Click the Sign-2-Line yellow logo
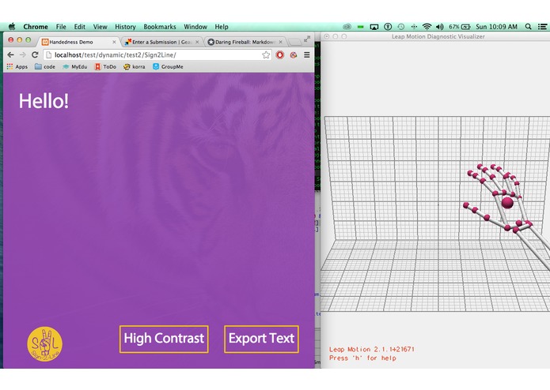 (45, 344)
